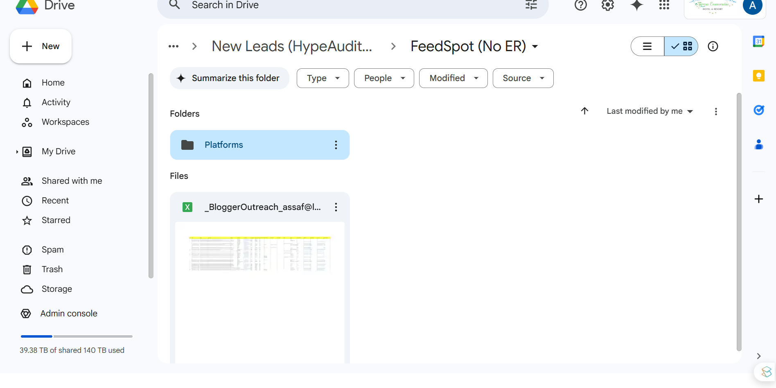Click the New button
776x388 pixels.
point(41,46)
